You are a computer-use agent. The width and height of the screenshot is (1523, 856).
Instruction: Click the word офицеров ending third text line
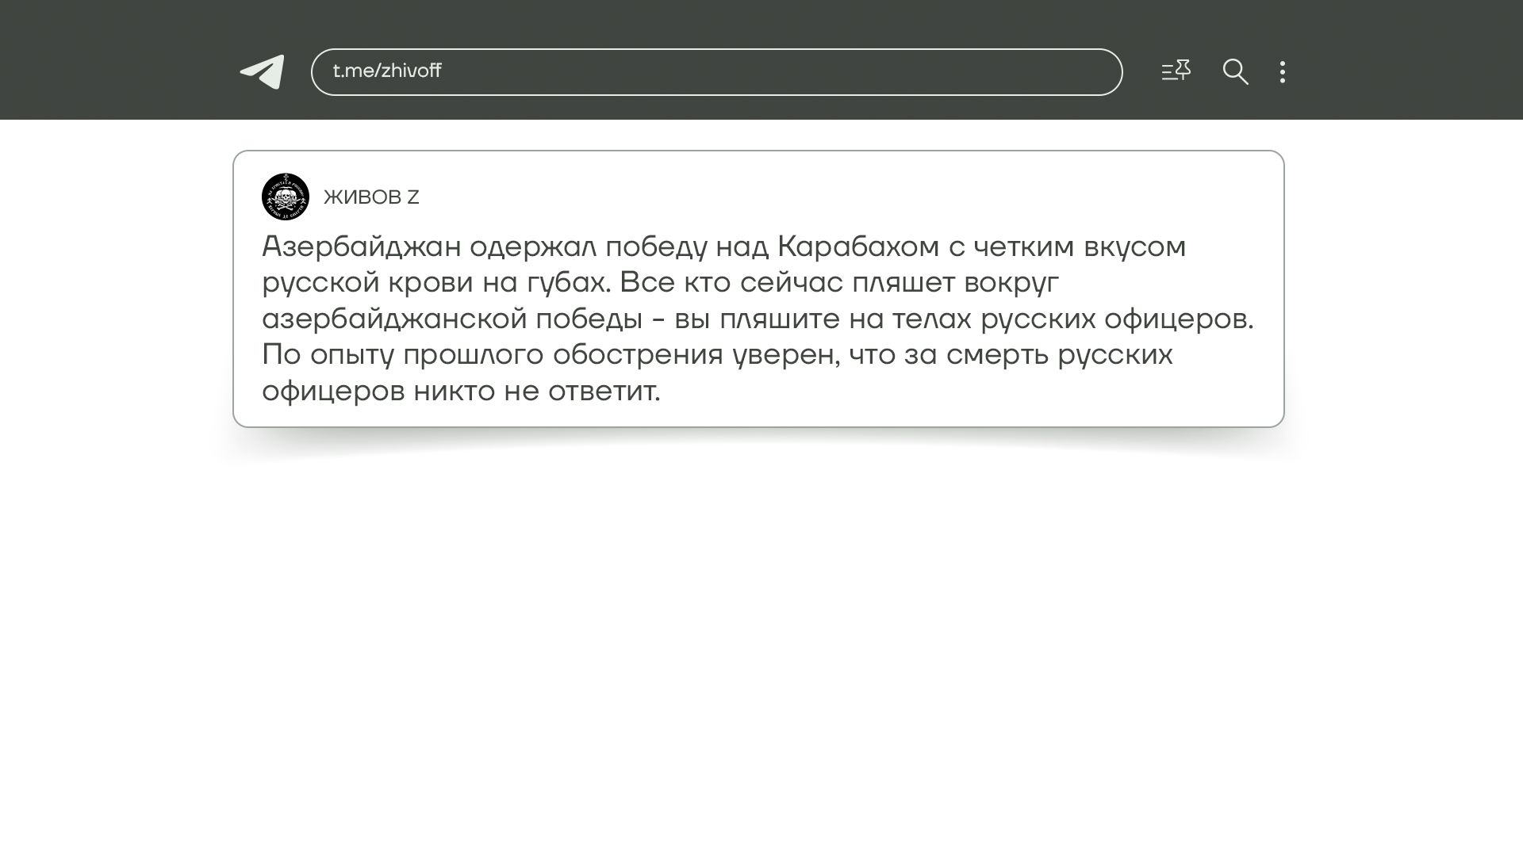pos(1178,319)
